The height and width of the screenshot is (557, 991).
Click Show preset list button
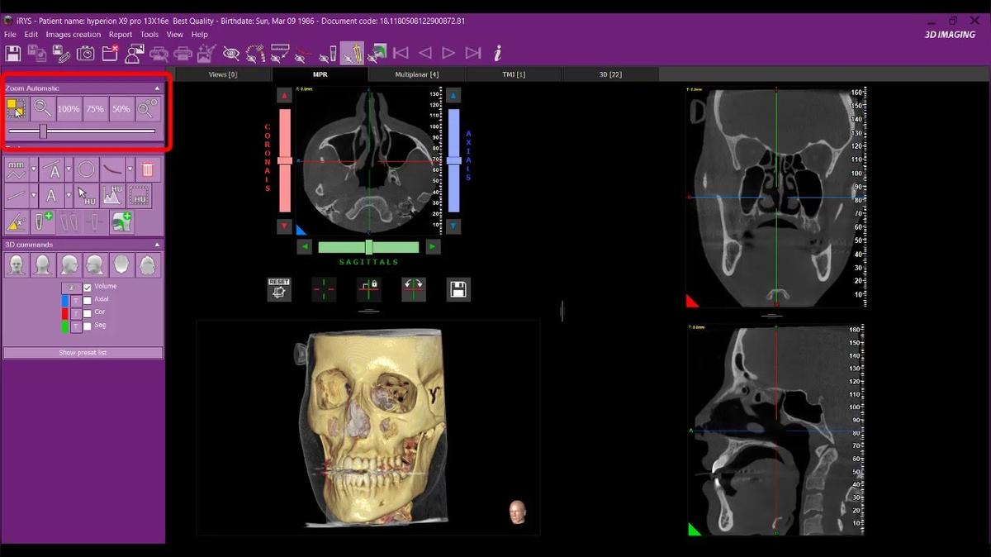pos(83,353)
